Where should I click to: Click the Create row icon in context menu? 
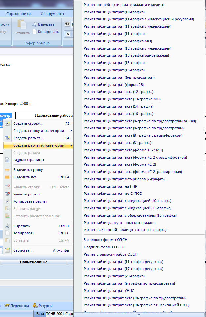[7, 123]
